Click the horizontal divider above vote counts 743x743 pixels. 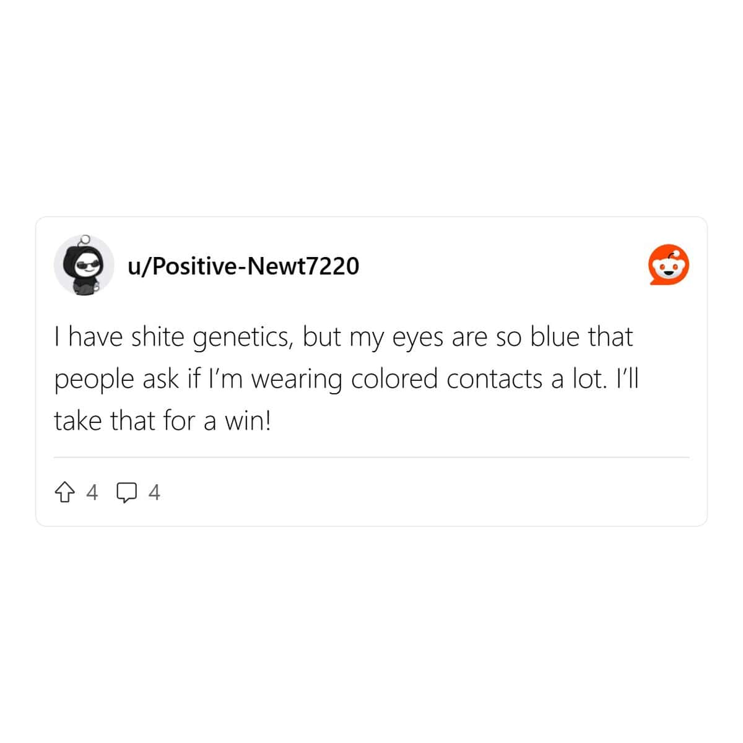[371, 458]
